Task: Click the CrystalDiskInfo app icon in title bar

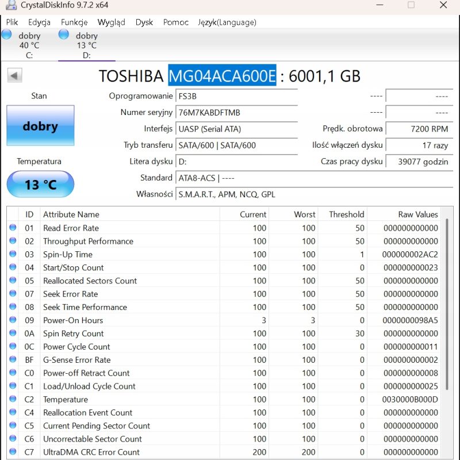Action: pyautogui.click(x=11, y=5)
